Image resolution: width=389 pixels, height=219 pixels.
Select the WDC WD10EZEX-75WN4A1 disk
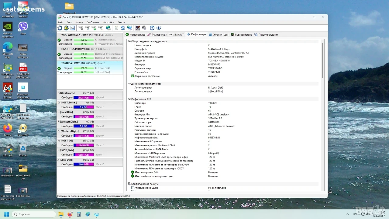[90, 39]
